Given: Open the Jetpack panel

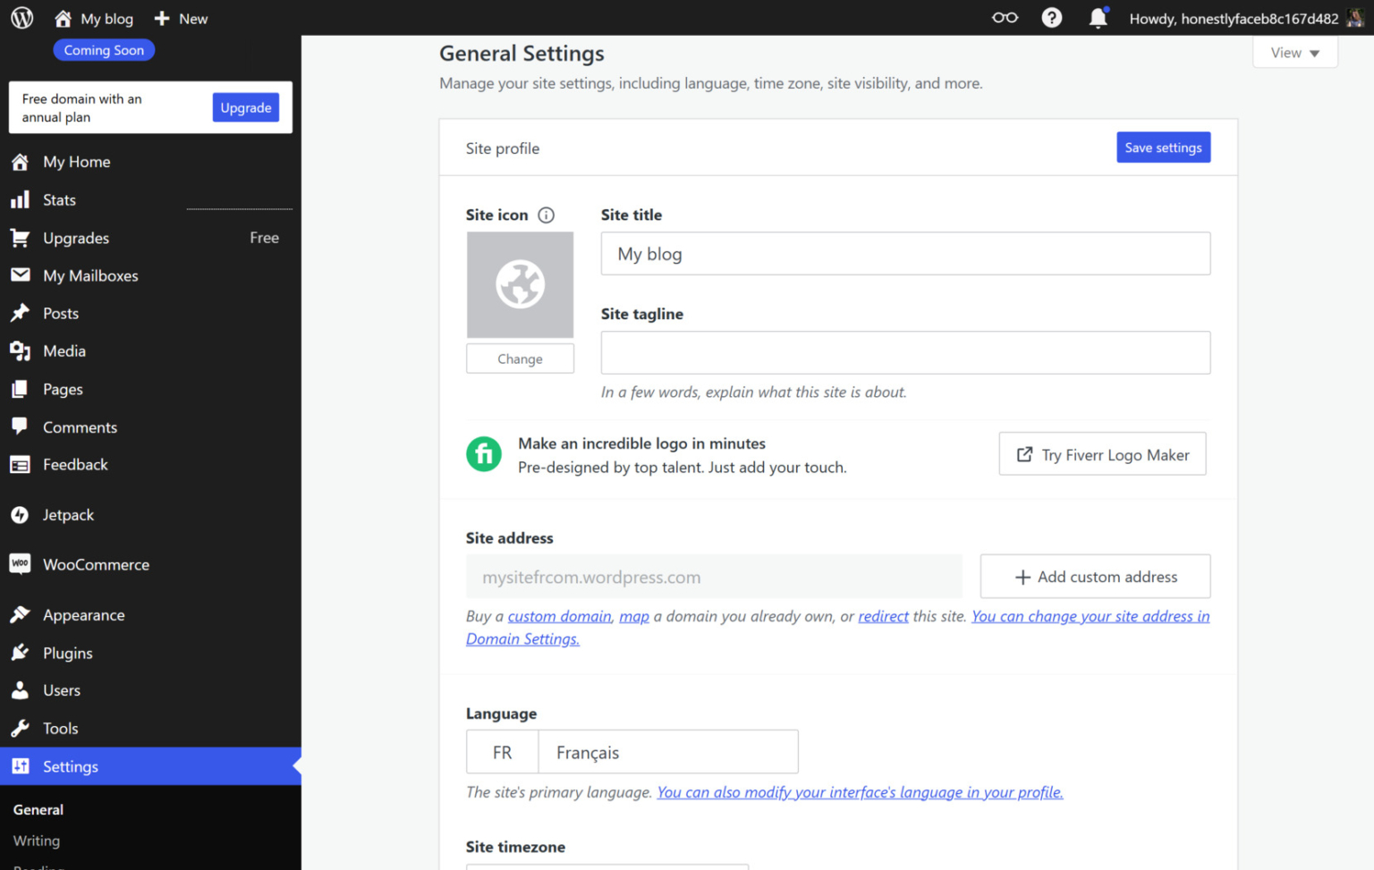Looking at the screenshot, I should (67, 514).
